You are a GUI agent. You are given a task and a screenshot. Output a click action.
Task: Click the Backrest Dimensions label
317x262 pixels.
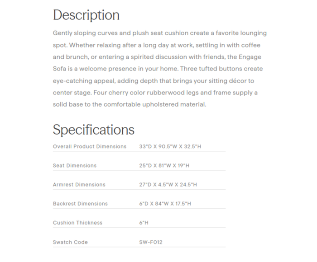[x=80, y=204]
